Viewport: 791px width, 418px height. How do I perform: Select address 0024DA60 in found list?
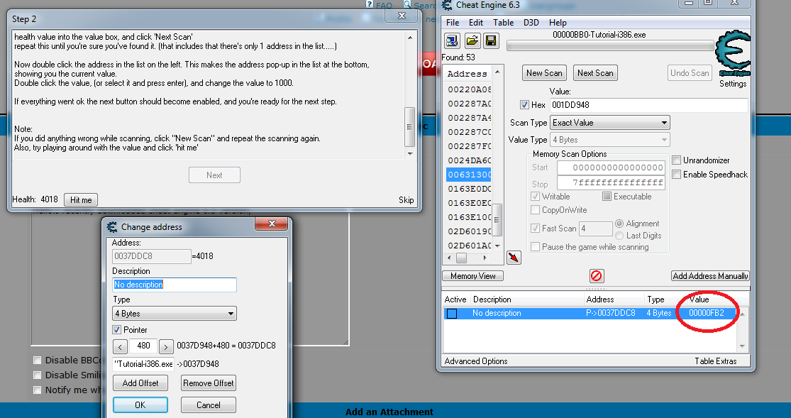tap(469, 160)
